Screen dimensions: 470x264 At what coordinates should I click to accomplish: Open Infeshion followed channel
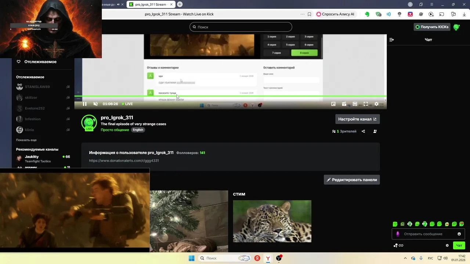tap(43, 119)
